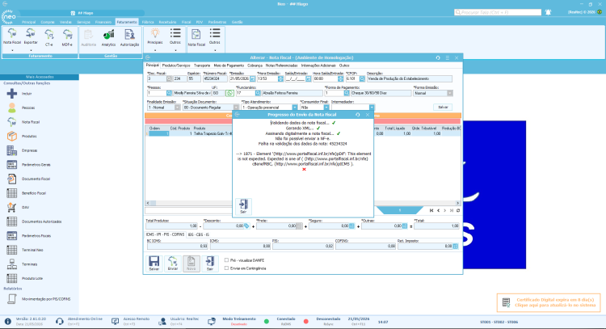Enable Pré-visualizar DANFE checkbox

point(226,260)
